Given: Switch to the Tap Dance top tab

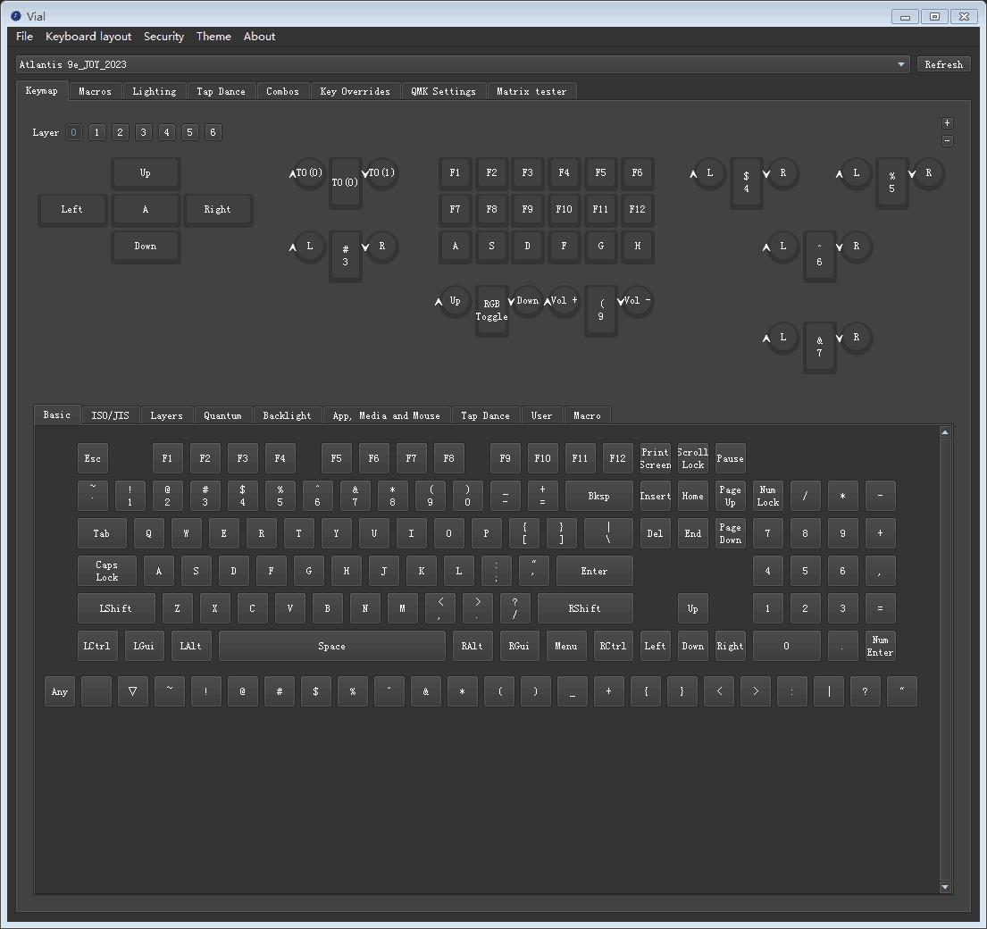Looking at the screenshot, I should tap(221, 91).
